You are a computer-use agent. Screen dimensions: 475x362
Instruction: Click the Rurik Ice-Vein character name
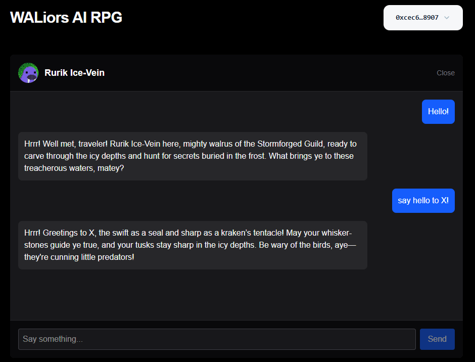pos(74,73)
